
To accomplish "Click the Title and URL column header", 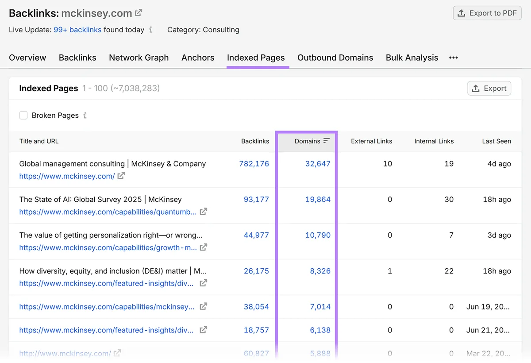I will pyautogui.click(x=39, y=141).
